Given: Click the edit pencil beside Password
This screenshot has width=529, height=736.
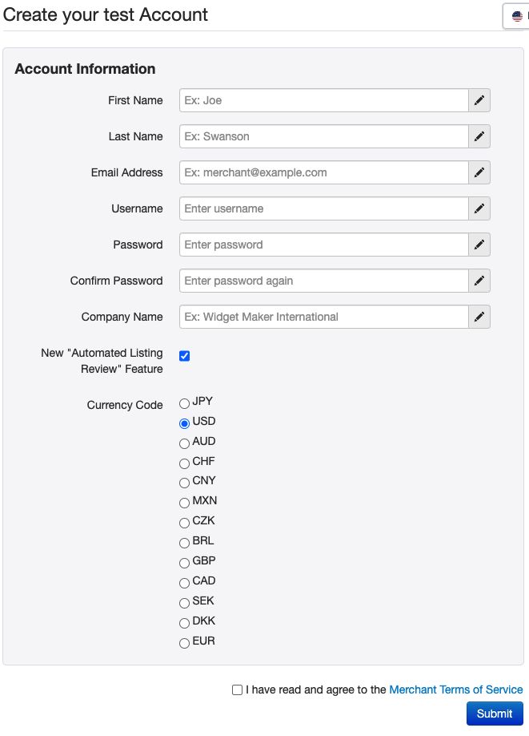Looking at the screenshot, I should (x=479, y=245).
